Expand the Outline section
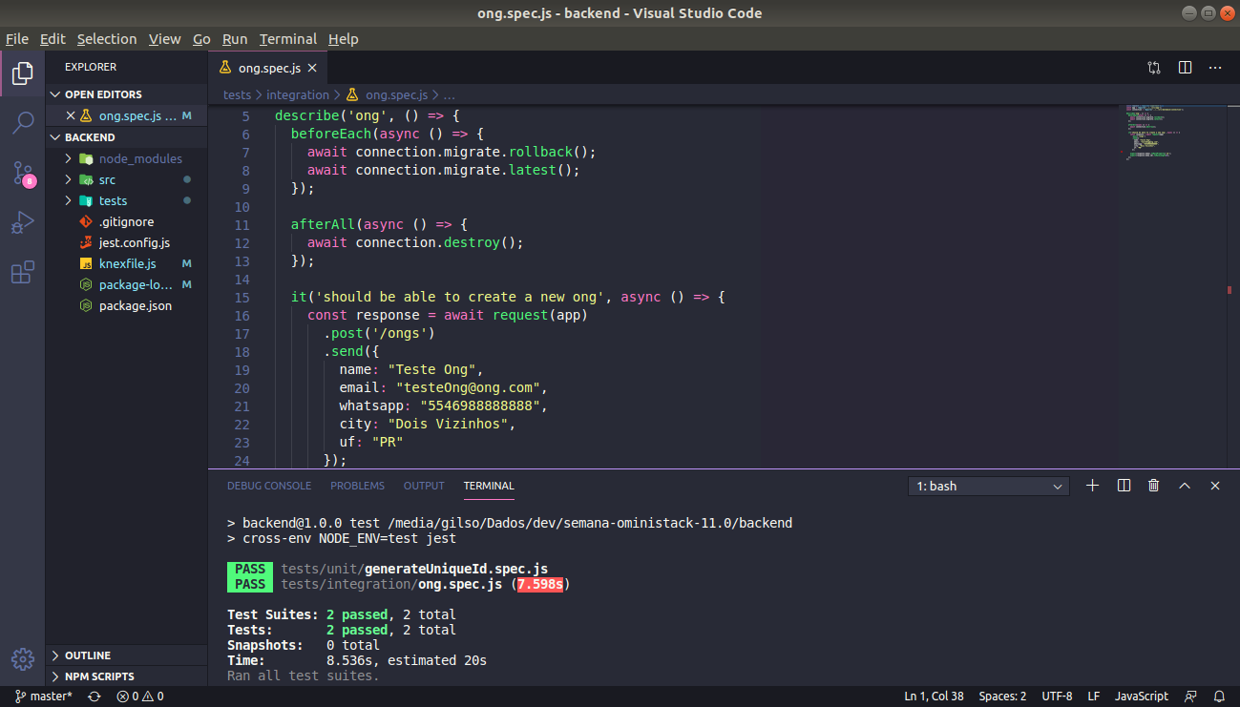Screen dimensions: 1240x707 pyautogui.click(x=127, y=655)
